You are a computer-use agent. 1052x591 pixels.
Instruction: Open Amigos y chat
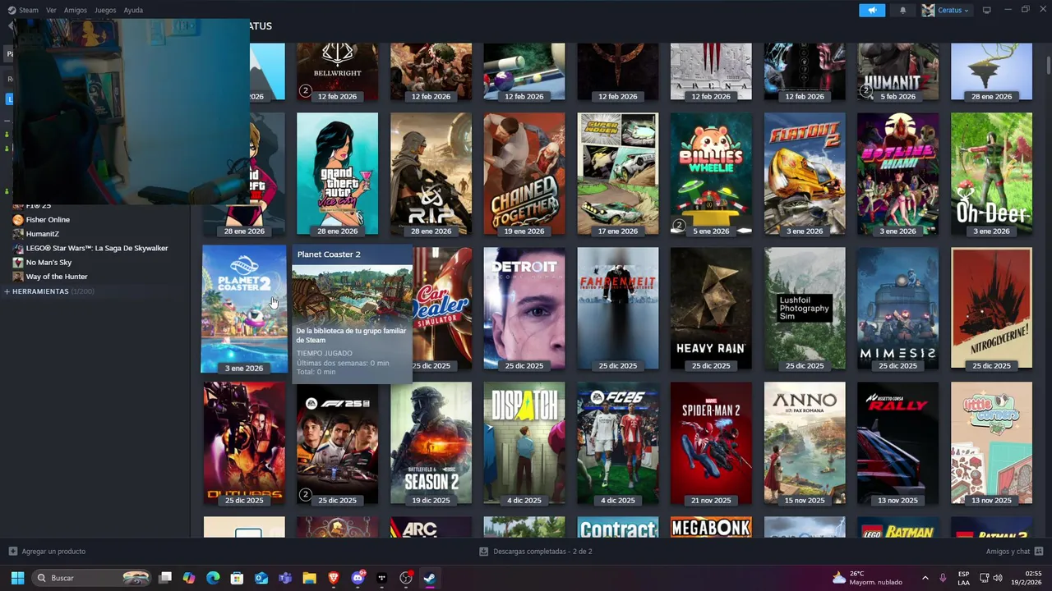(1014, 551)
